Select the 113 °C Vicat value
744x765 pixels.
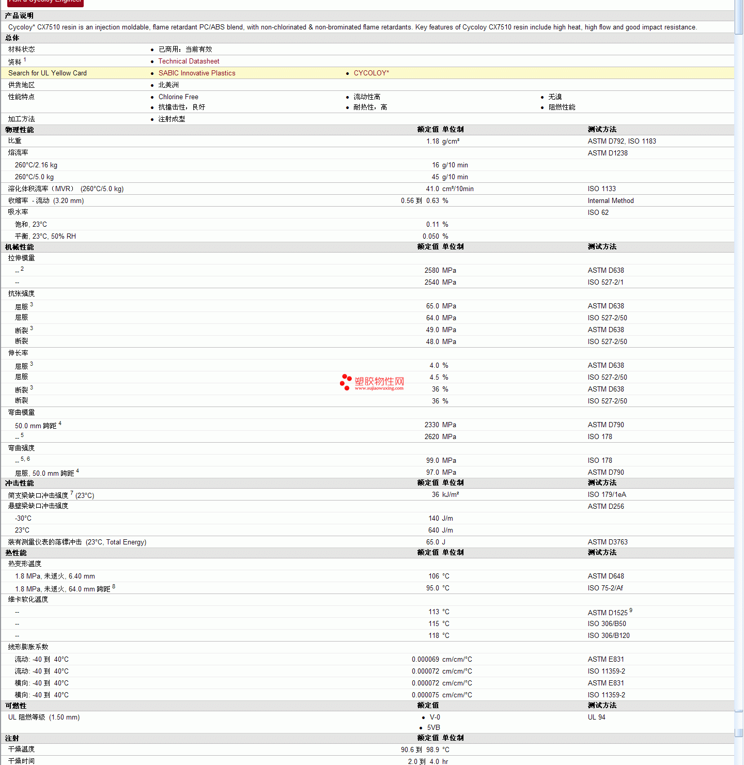(439, 612)
